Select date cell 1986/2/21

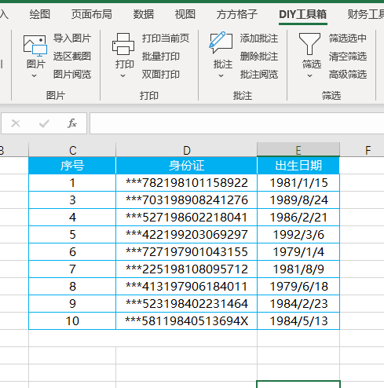click(298, 218)
